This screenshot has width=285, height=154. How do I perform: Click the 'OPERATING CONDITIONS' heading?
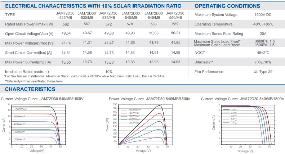point(227,6)
